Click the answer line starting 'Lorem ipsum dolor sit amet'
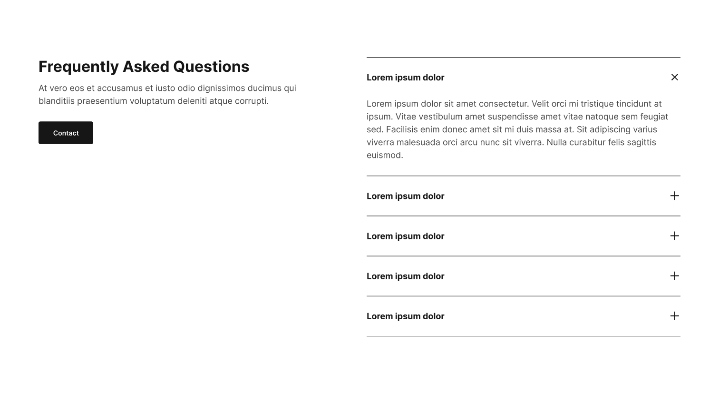The height and width of the screenshot is (393, 719). (x=514, y=104)
